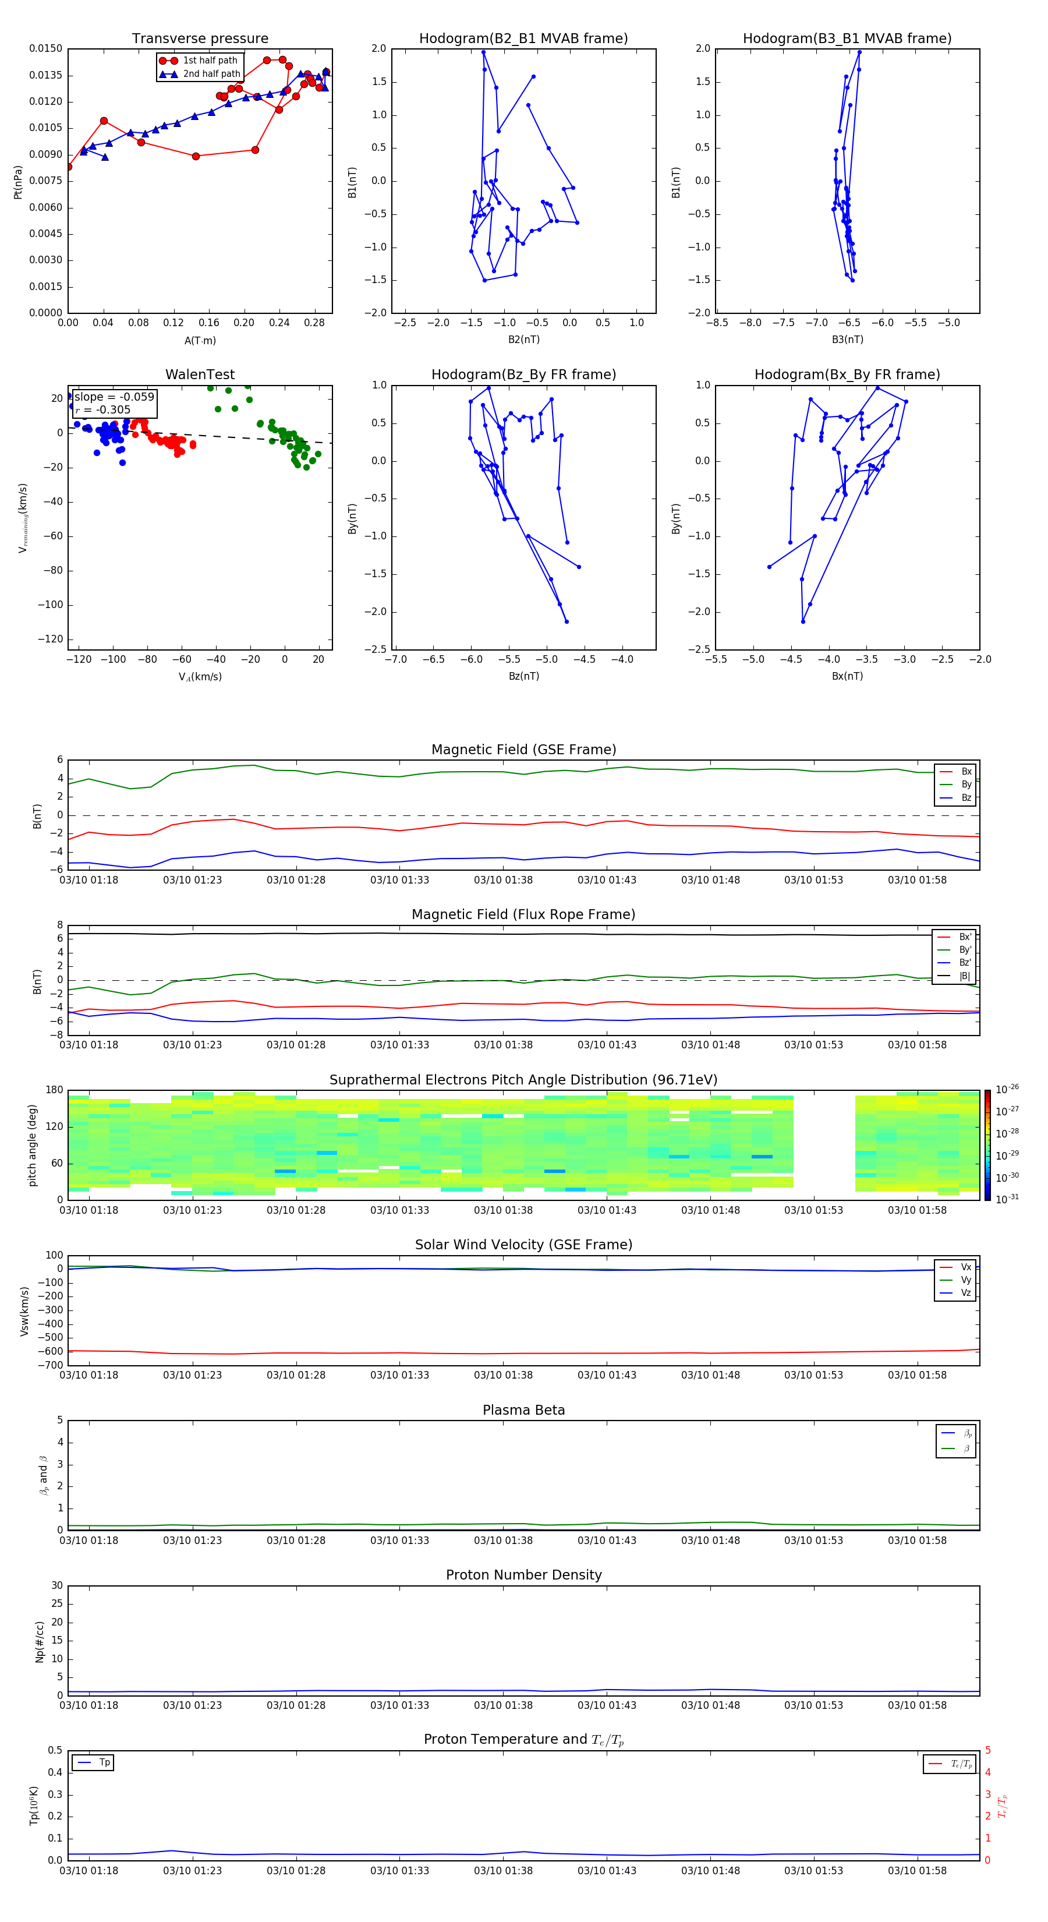
Task: Click 'pitch angle (deg)' y-axis label
Action: point(32,1144)
